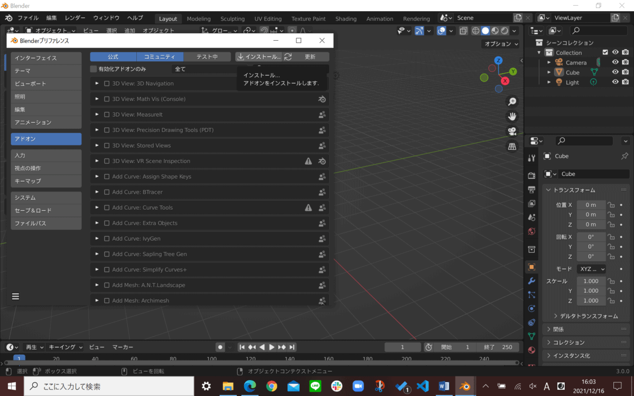
Task: Switch to the Shading workspace tab
Action: coord(346,18)
